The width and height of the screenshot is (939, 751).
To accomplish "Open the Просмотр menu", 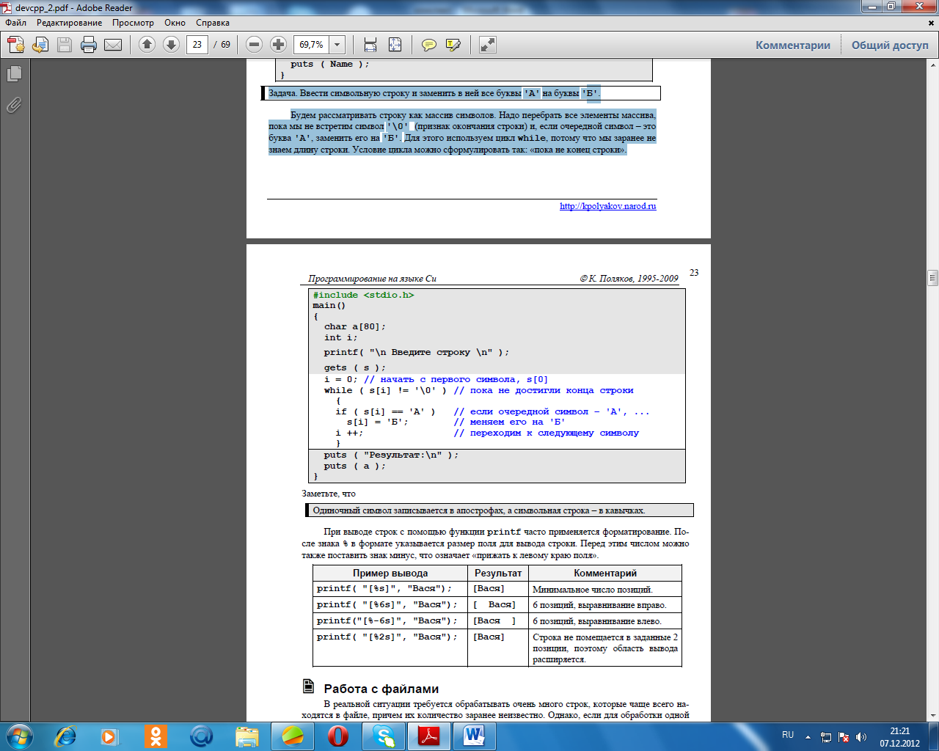I will [x=133, y=23].
